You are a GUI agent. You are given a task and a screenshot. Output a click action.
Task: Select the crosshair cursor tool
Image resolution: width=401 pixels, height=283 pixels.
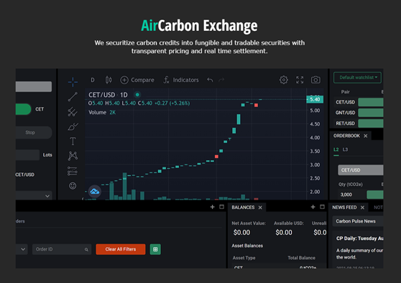tap(73, 82)
